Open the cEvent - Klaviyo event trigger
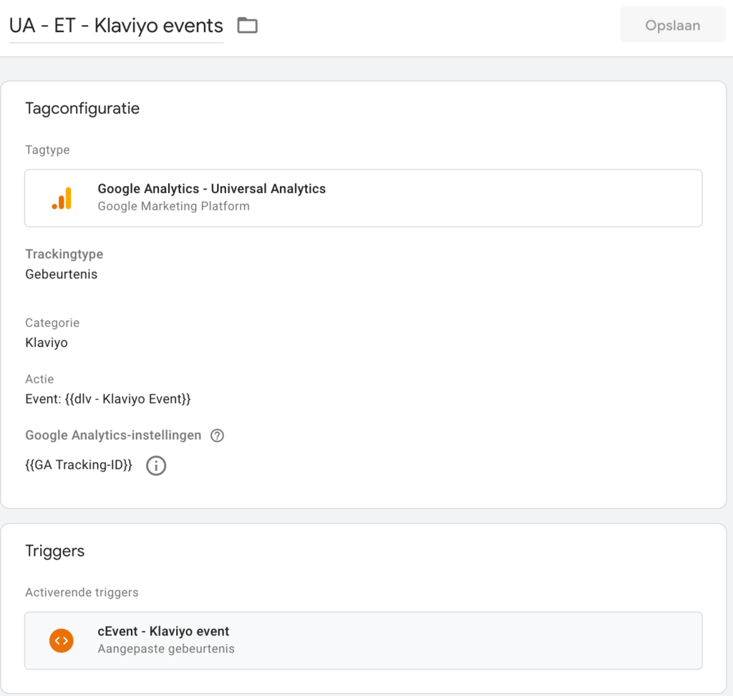 pyautogui.click(x=163, y=632)
